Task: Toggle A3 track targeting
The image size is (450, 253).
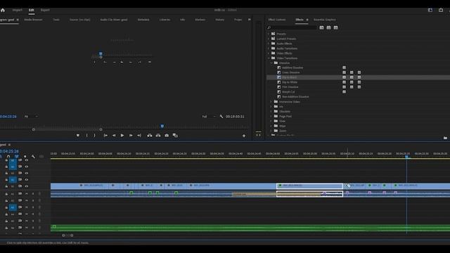Action: tap(13, 207)
